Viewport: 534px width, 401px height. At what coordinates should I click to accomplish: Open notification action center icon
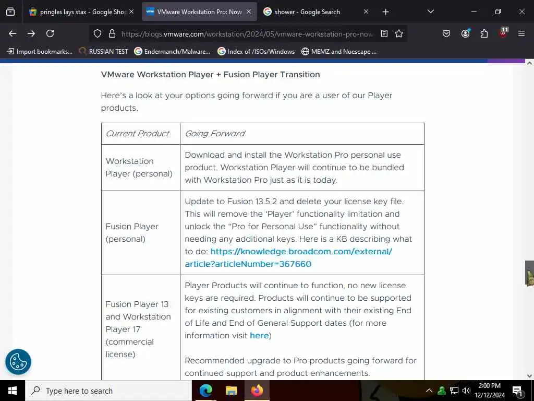517,391
